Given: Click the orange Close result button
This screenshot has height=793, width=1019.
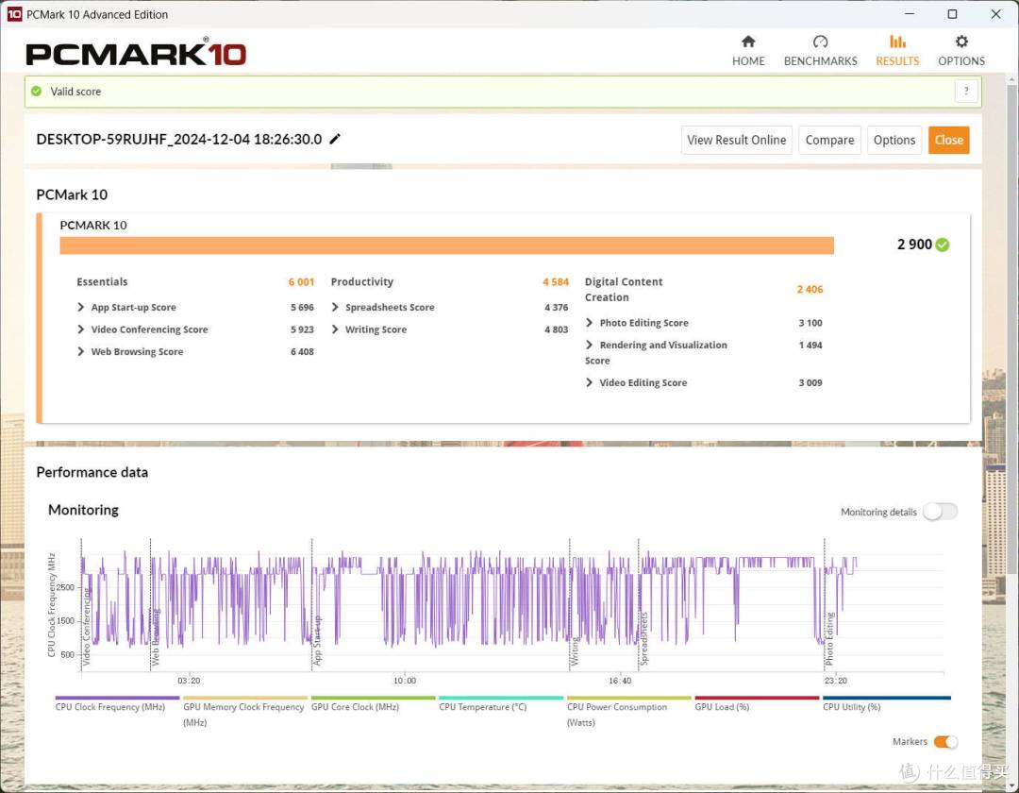Looking at the screenshot, I should pyautogui.click(x=948, y=140).
